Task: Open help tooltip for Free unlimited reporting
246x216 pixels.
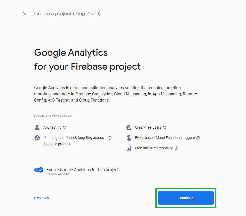Action: (x=177, y=148)
